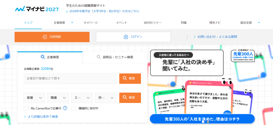
Task: Open the 職種 dropdown
Action: [x=58, y=98]
